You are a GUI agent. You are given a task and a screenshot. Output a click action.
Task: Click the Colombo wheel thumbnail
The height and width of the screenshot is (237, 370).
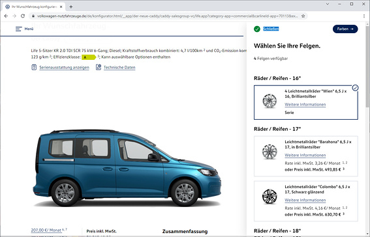pos(270,197)
